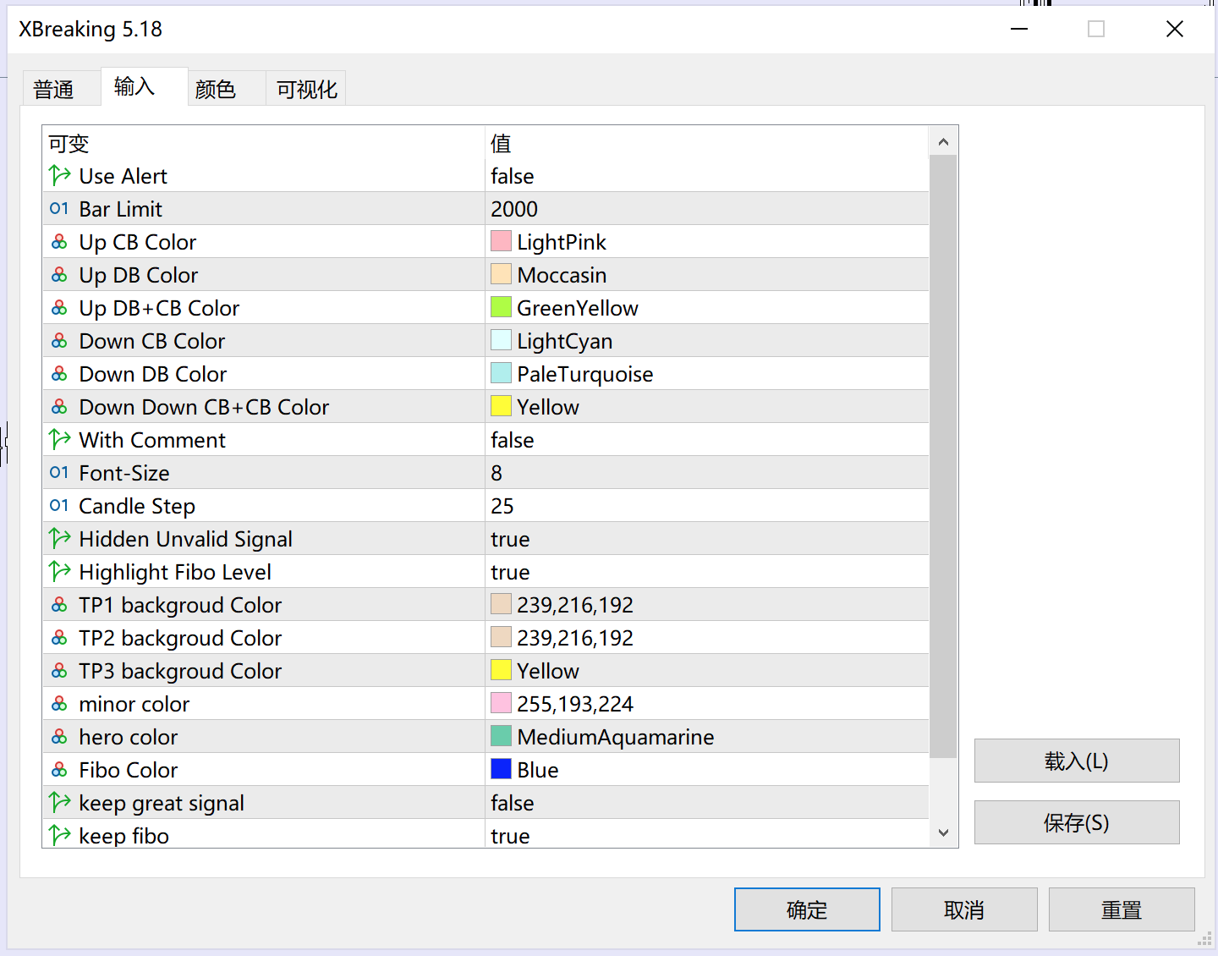Open the PaleTurquoise color value list
This screenshot has height=956, width=1218.
[x=584, y=374]
